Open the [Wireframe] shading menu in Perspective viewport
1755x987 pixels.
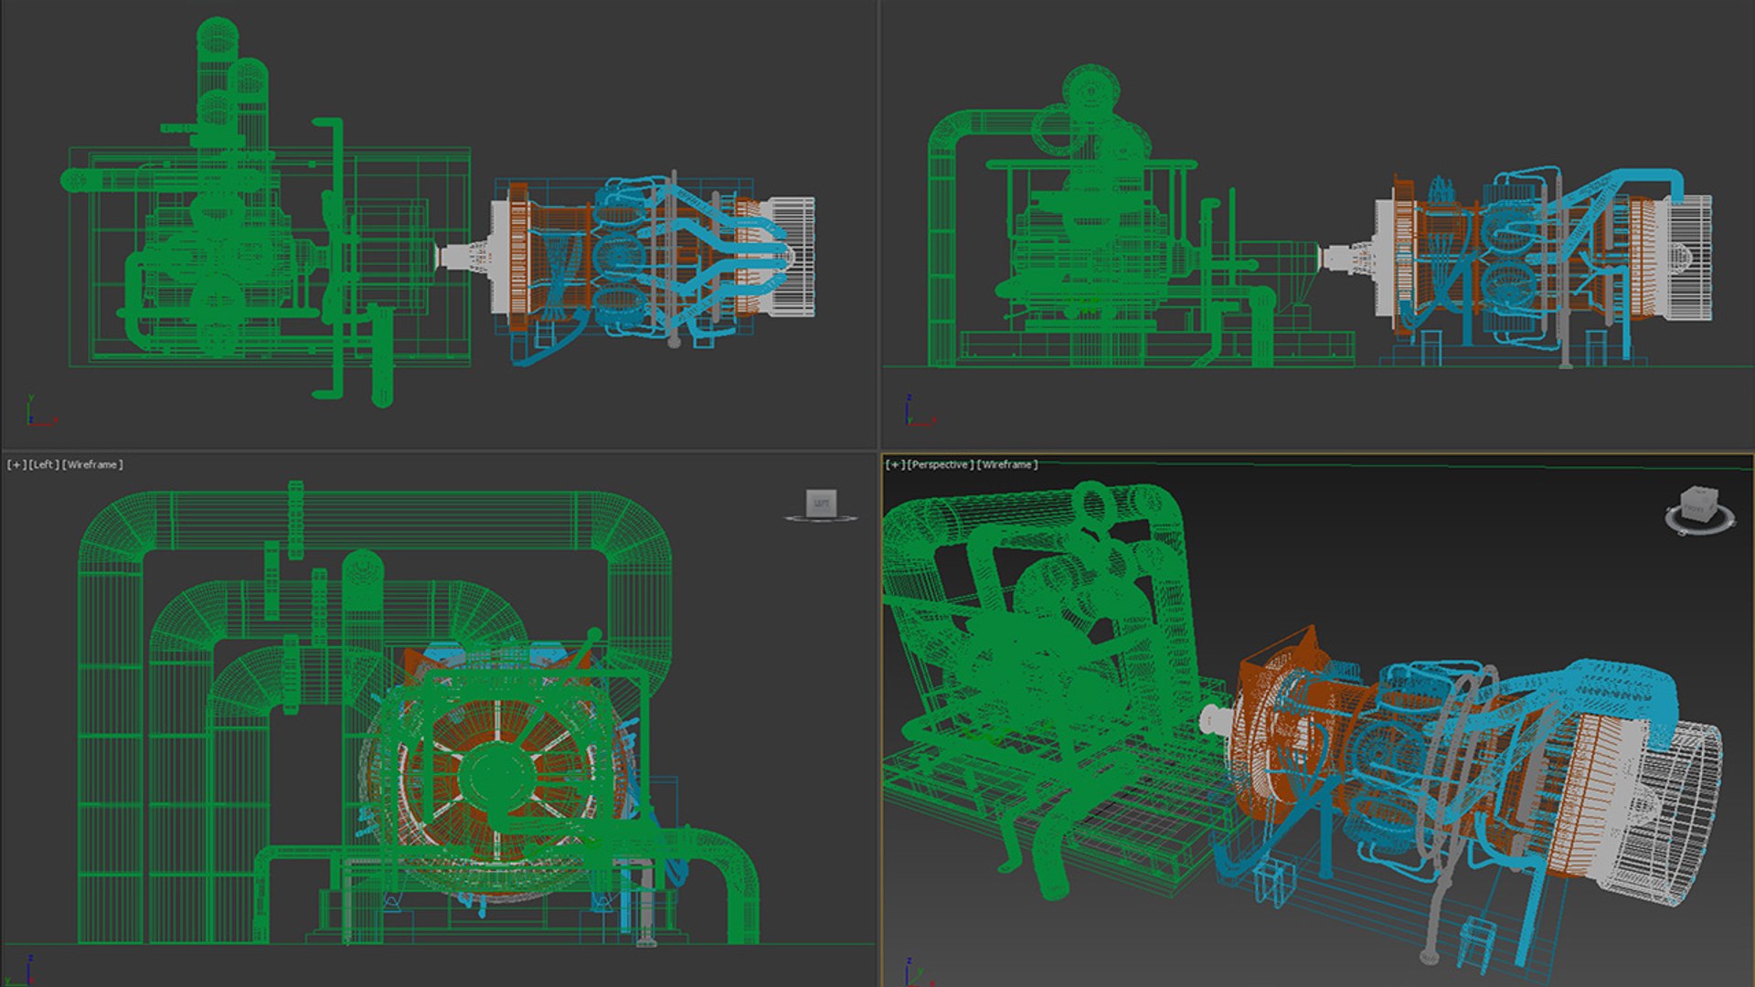coord(1007,465)
